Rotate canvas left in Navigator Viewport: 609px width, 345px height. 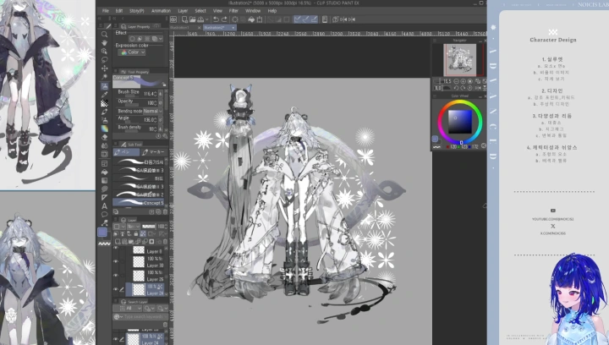pyautogui.click(x=457, y=88)
